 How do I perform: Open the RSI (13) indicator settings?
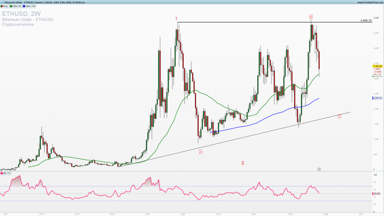tap(6, 173)
